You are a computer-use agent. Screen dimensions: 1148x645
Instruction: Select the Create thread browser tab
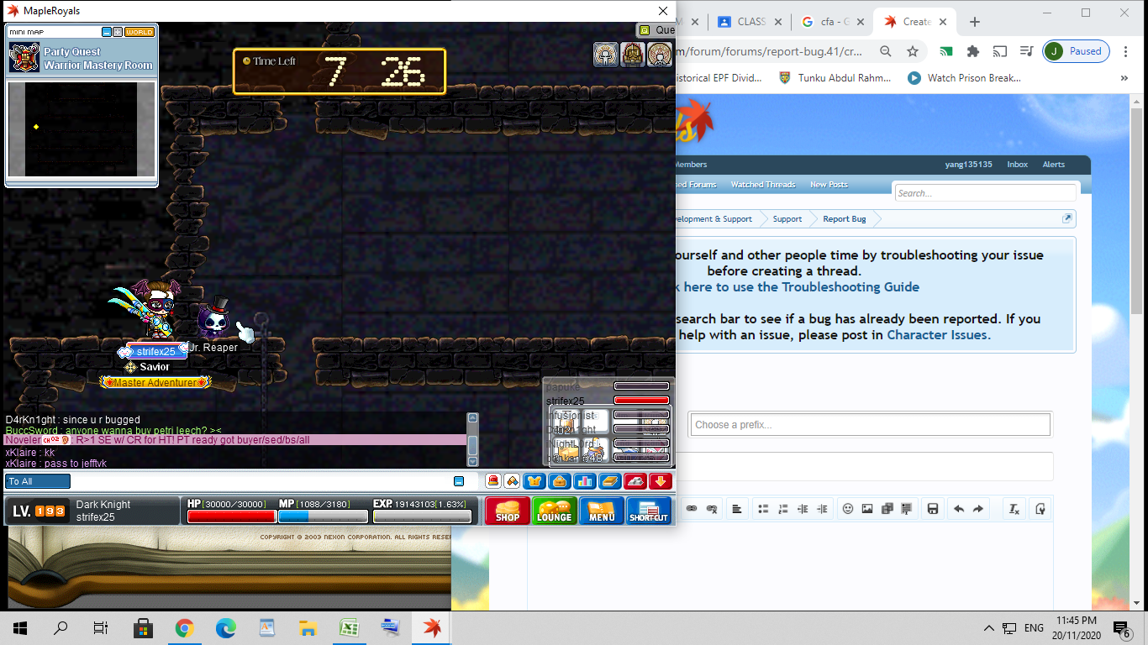click(x=914, y=22)
